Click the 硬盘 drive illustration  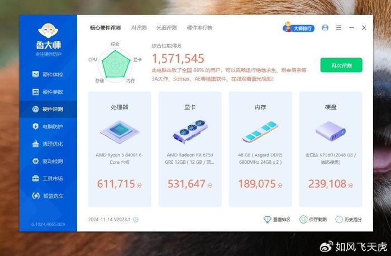pyautogui.click(x=331, y=131)
